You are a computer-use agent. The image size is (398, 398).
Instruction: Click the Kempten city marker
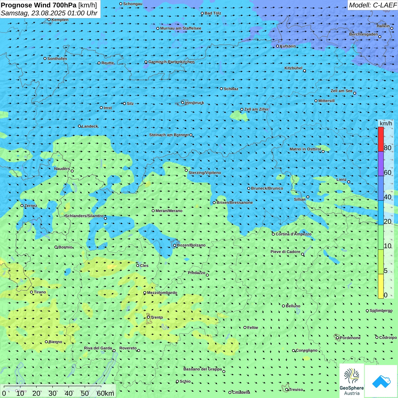click(x=49, y=20)
